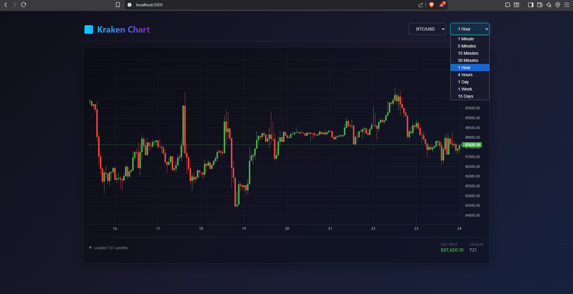
Task: Click the 85500.00 price axis label
Action: click(x=473, y=186)
